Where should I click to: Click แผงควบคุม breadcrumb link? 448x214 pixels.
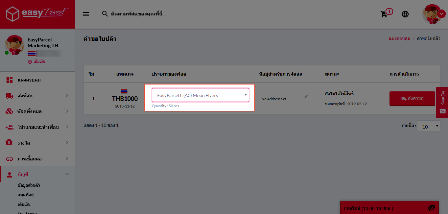point(399,38)
